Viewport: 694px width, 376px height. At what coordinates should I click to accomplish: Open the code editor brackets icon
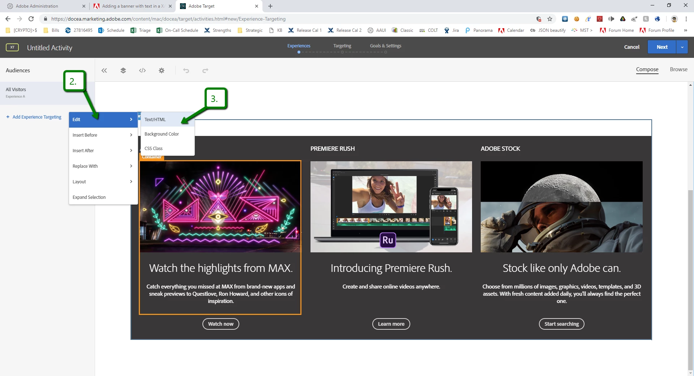[x=142, y=70]
